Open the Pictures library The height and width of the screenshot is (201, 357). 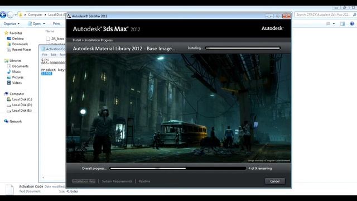[18, 77]
